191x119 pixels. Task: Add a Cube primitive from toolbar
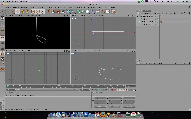68,12
